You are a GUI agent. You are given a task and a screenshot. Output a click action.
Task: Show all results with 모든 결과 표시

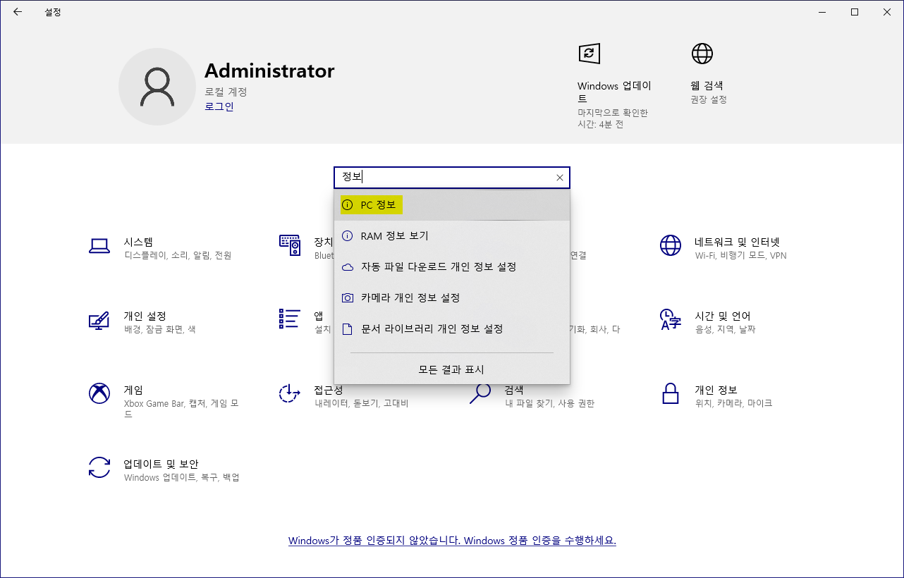click(x=452, y=369)
